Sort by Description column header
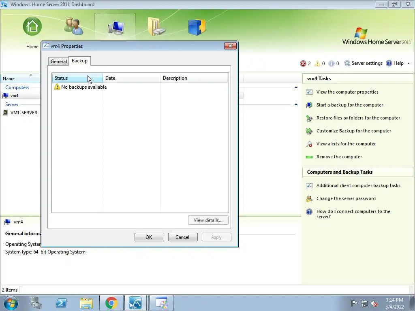This screenshot has height=311, width=415. [x=194, y=78]
